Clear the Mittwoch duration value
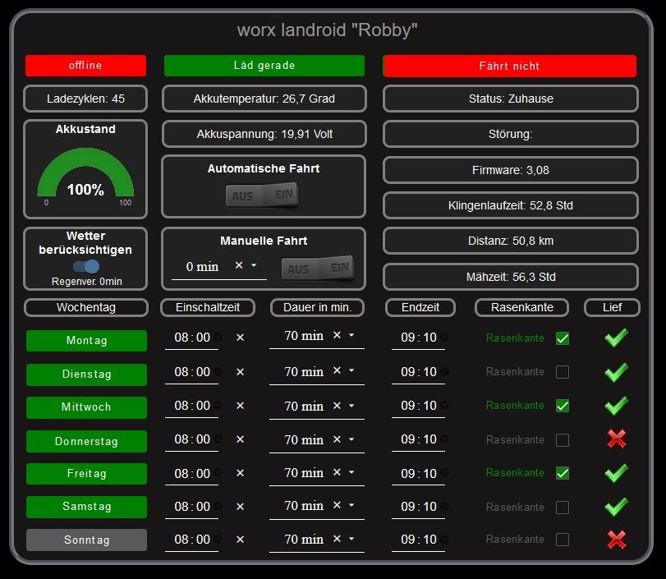Viewport: 666px width, 579px height. pyautogui.click(x=337, y=406)
